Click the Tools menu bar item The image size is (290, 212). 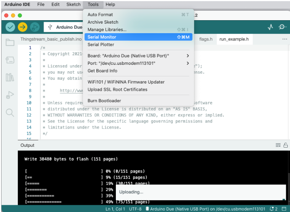pos(93,5)
